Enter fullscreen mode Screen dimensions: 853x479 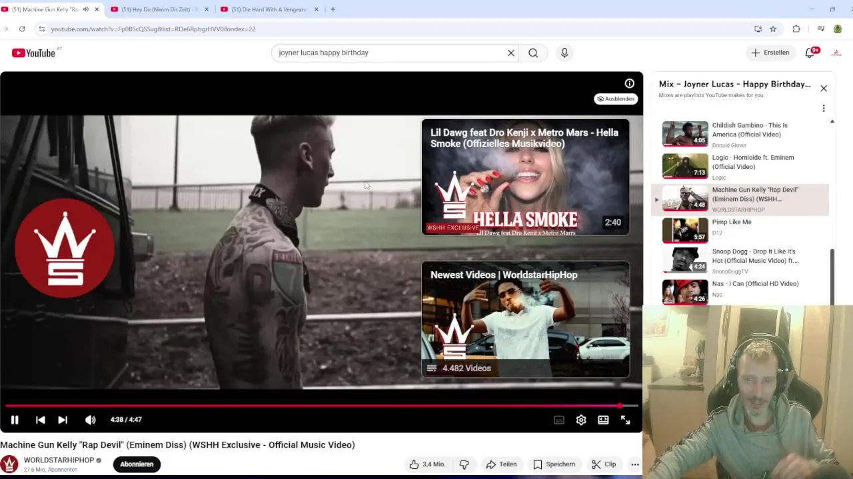(625, 420)
